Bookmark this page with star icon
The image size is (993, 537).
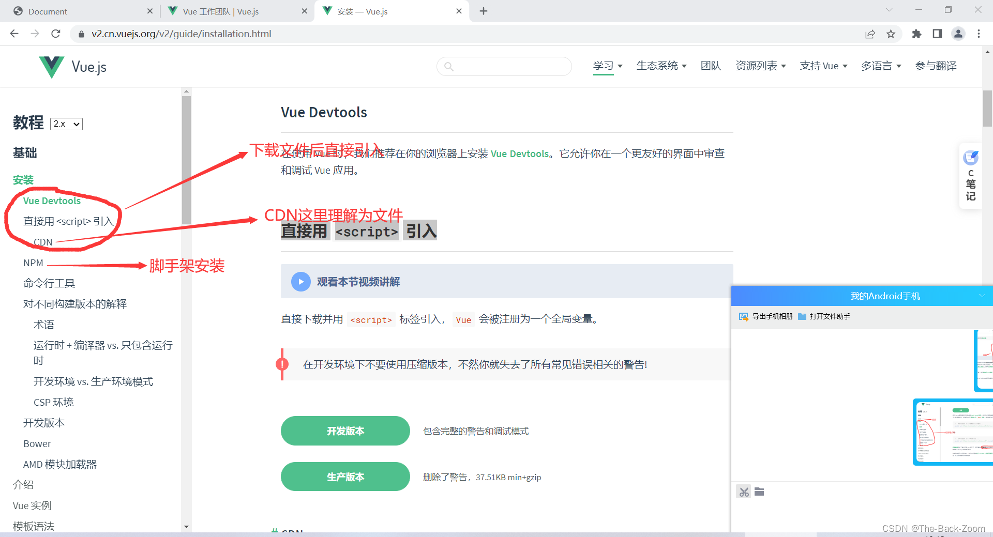pos(891,34)
